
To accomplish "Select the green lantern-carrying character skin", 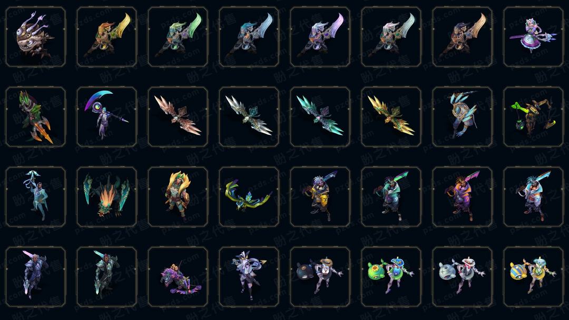I will (x=533, y=117).
